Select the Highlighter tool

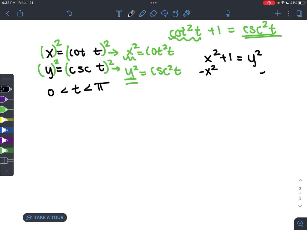click(x=142, y=13)
